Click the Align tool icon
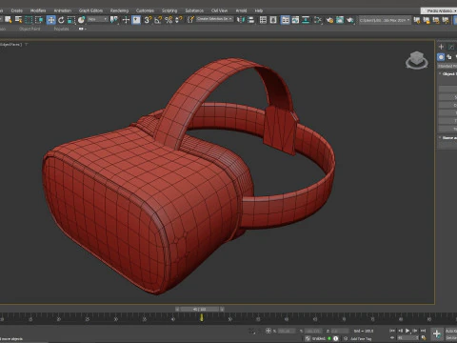 click(251, 20)
